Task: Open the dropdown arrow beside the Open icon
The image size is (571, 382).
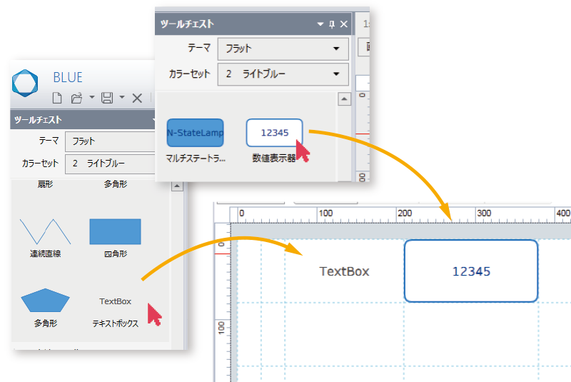Action: [91, 98]
